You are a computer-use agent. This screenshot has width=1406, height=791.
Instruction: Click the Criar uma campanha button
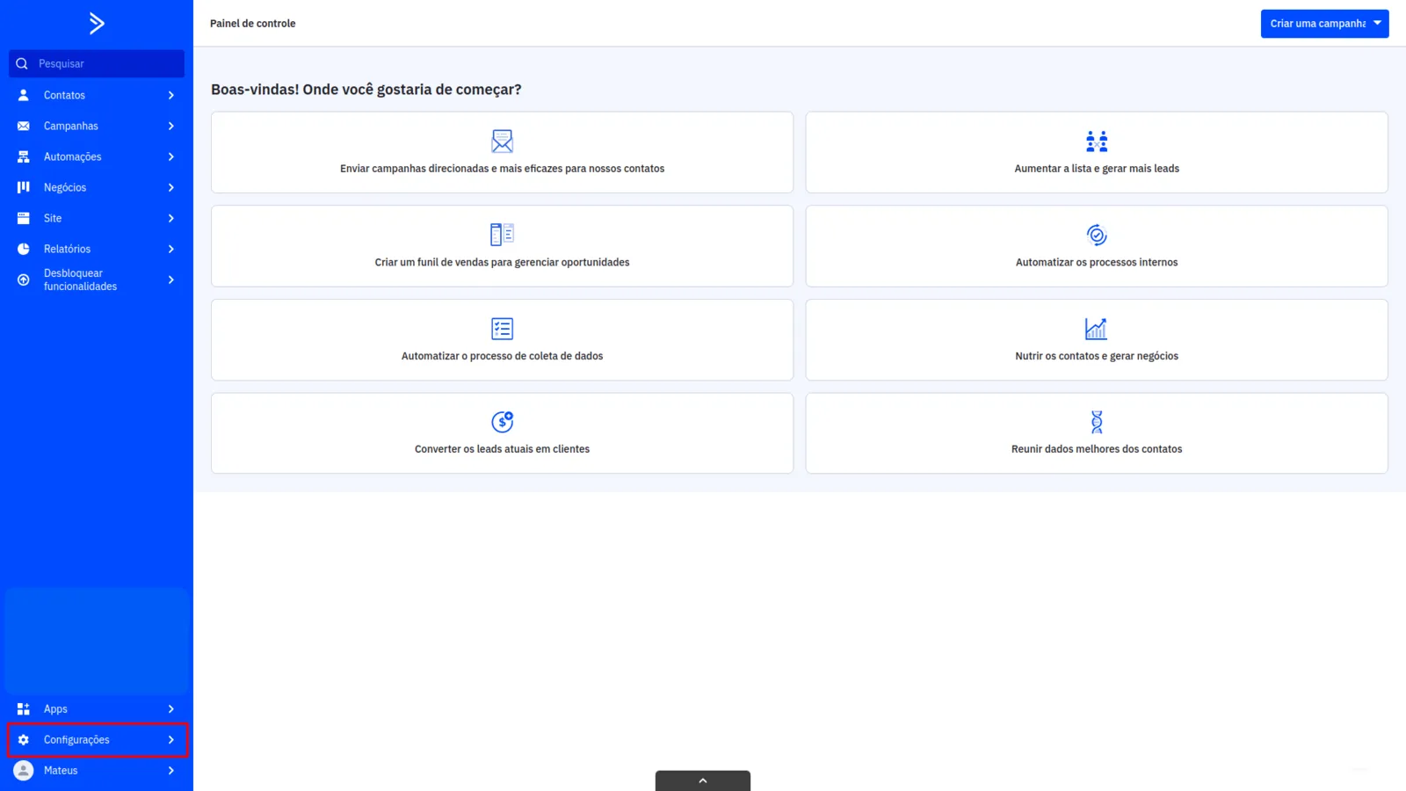[1324, 24]
